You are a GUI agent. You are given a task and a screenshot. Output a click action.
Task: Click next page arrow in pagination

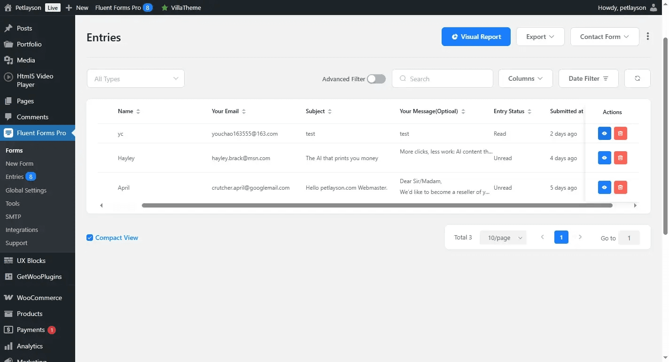[x=580, y=237]
